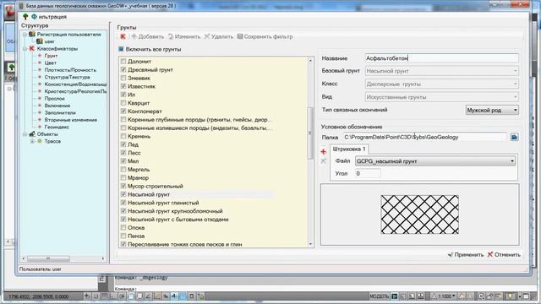
Task: Browse for the hatch folder with the folder icon
Action: coord(514,137)
